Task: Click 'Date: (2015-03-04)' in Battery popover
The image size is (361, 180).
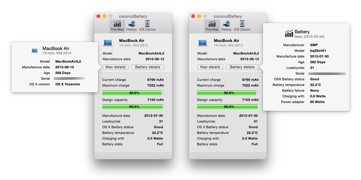Action: (x=309, y=37)
